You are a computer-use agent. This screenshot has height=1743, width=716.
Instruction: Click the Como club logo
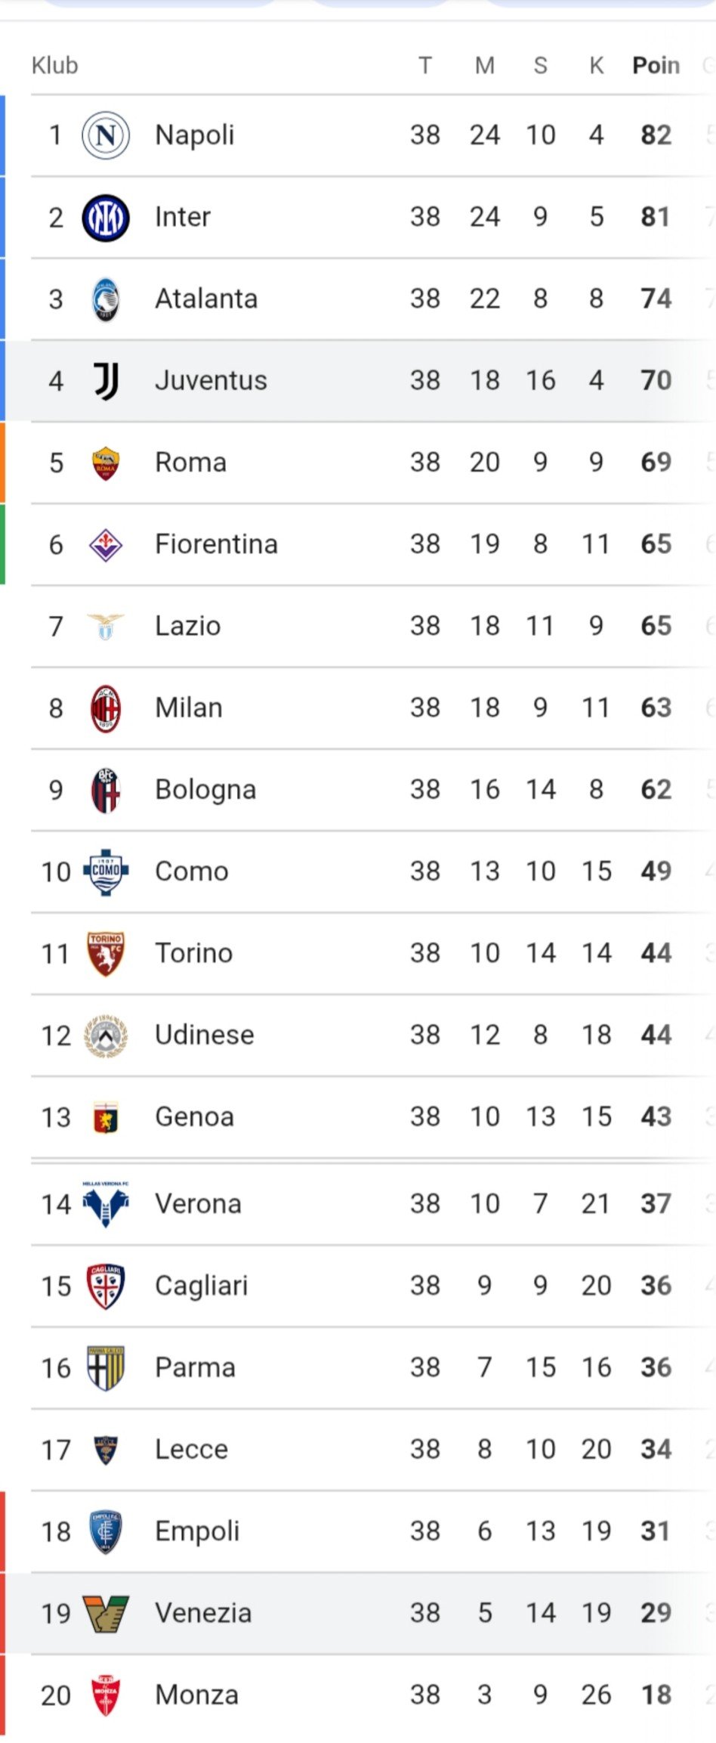(x=106, y=871)
